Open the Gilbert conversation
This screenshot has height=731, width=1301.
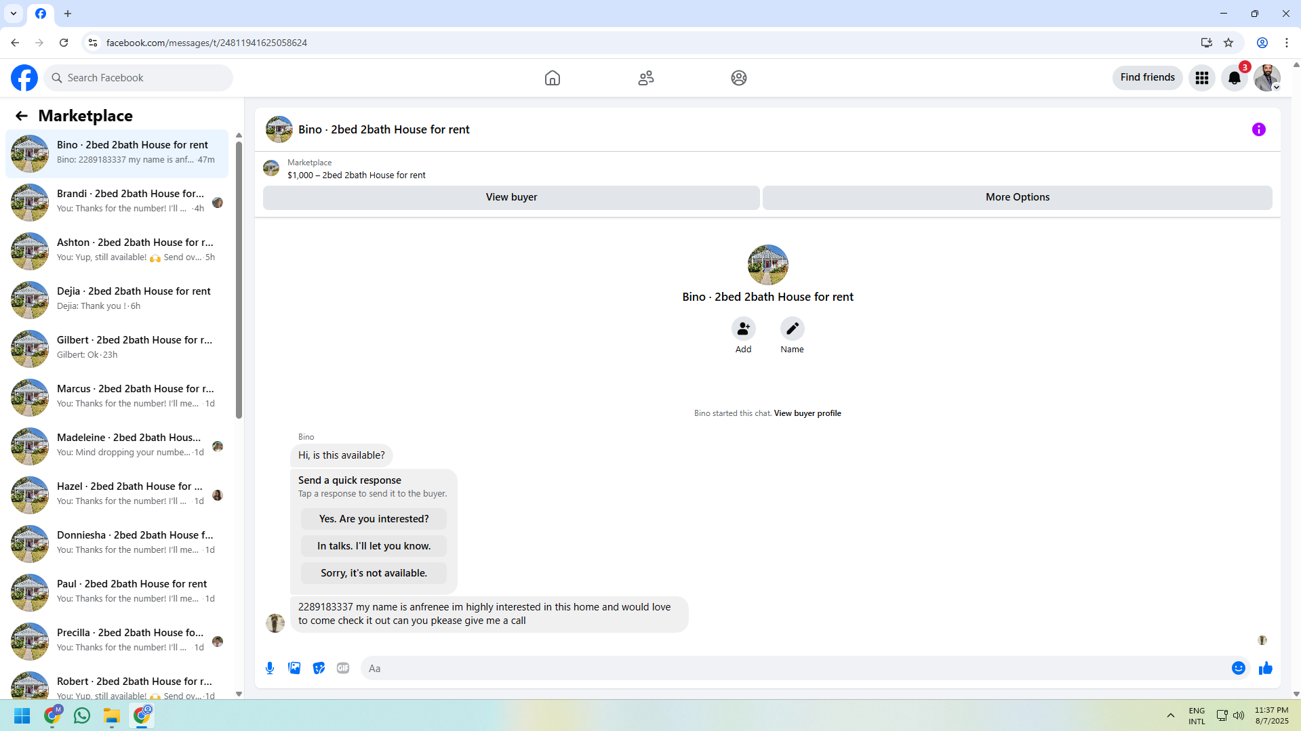click(x=117, y=349)
